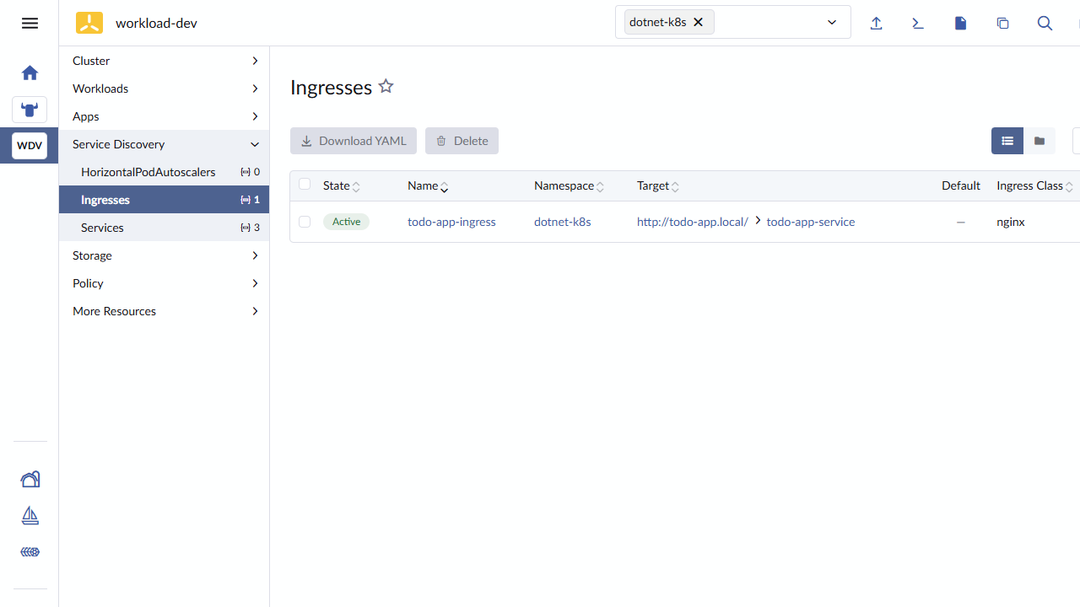Sort table by Ingress Class column
Image resolution: width=1080 pixels, height=607 pixels.
coord(1034,185)
